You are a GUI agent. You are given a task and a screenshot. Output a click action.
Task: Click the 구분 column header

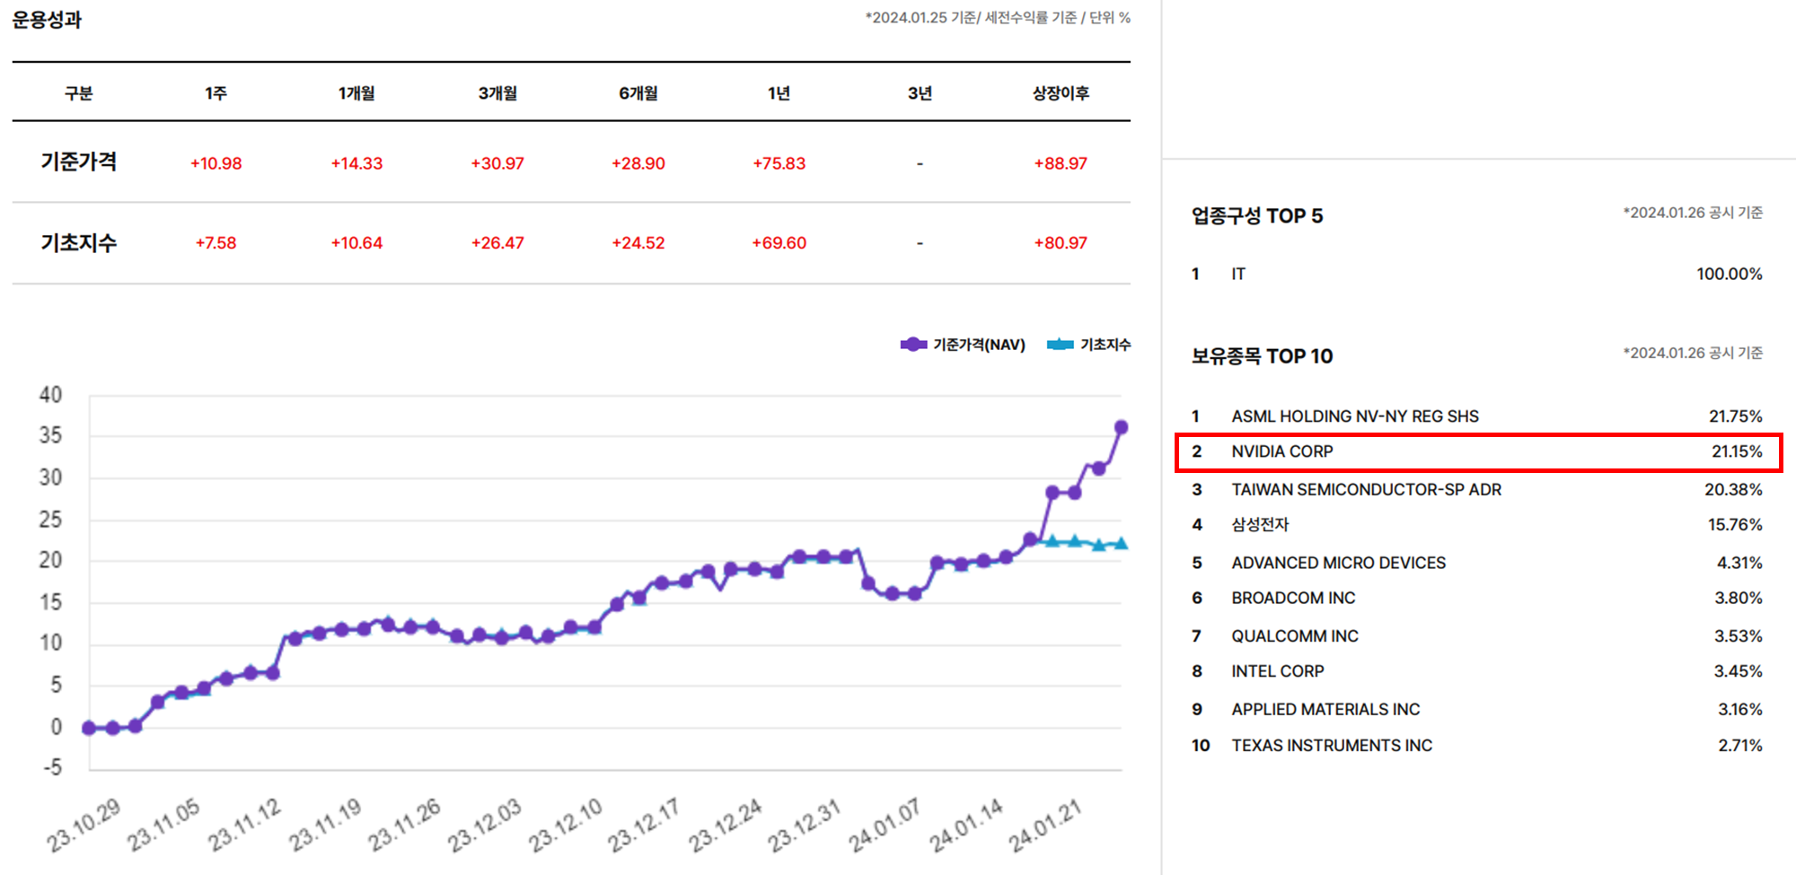point(79,92)
